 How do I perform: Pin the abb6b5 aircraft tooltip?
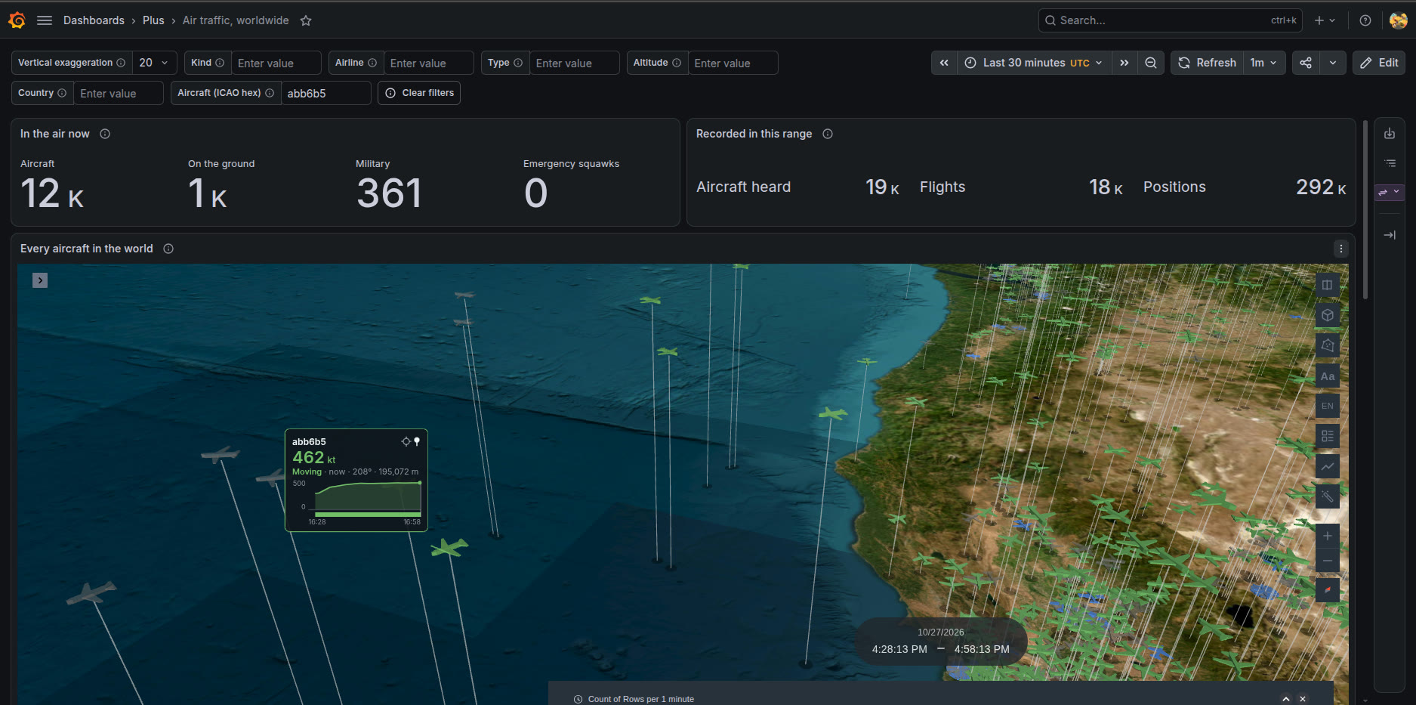(417, 441)
